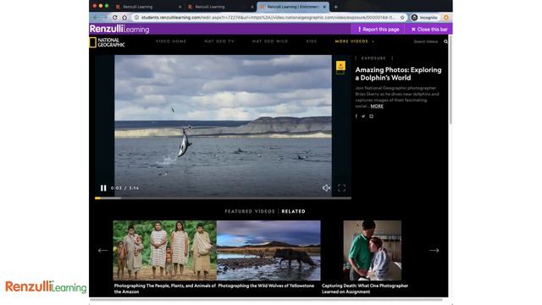This screenshot has width=542, height=305.
Task: Expand the video description with MORE
Action: pyautogui.click(x=377, y=106)
